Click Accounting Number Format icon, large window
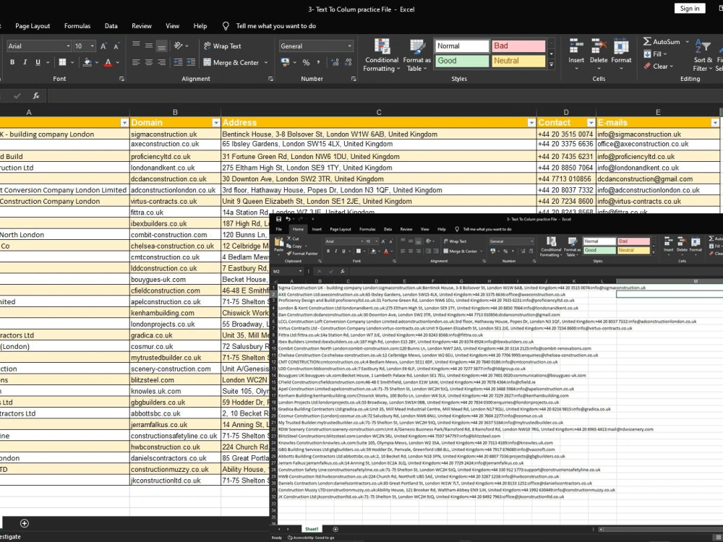Image resolution: width=723 pixels, height=542 pixels. 285,62
